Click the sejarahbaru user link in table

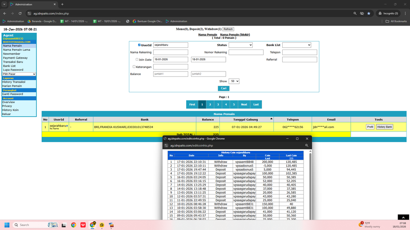(58, 126)
